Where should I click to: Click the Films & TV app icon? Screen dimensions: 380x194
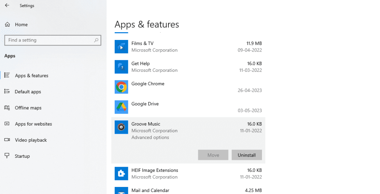(x=121, y=47)
